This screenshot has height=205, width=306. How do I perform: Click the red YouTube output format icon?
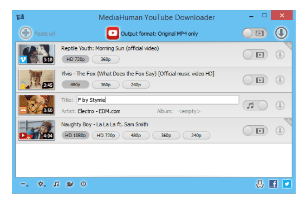click(x=113, y=33)
